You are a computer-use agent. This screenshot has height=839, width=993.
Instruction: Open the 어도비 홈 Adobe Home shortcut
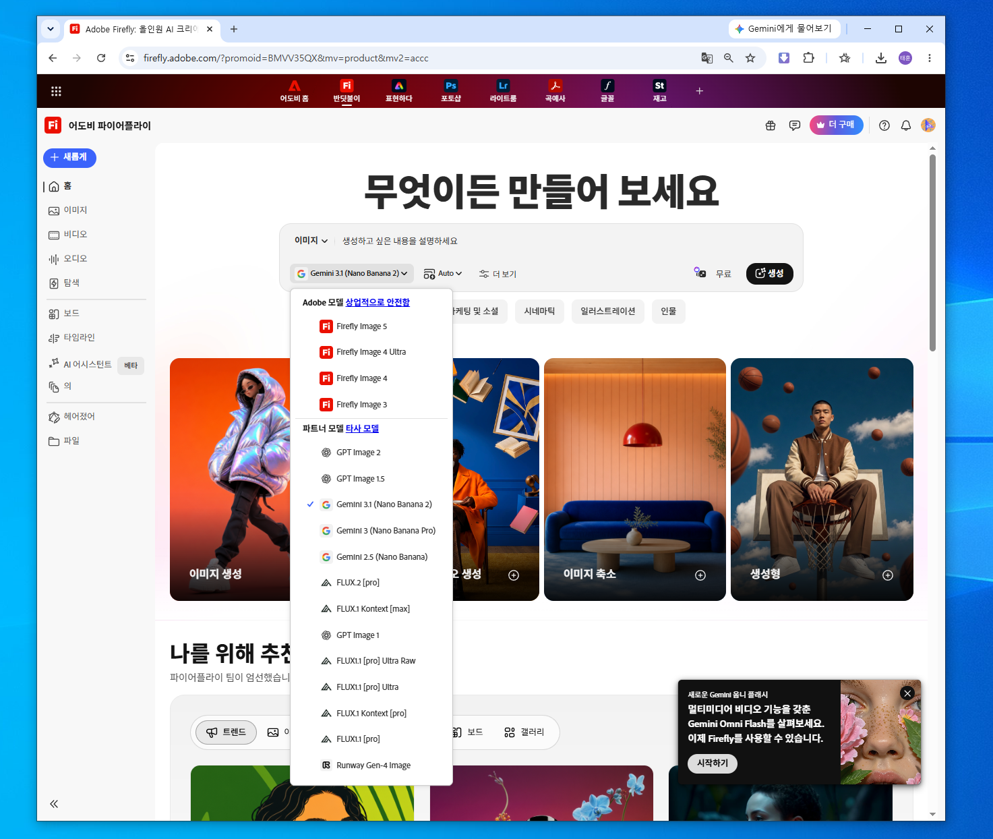pos(295,91)
